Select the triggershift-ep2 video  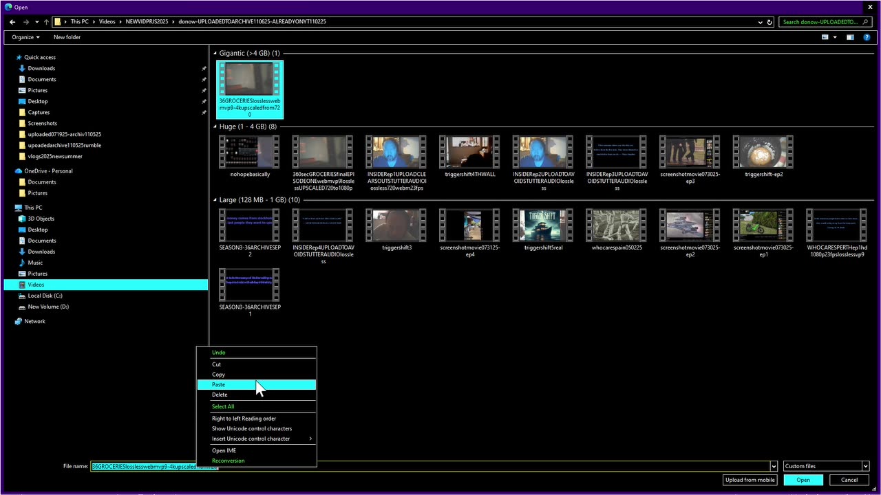point(764,157)
